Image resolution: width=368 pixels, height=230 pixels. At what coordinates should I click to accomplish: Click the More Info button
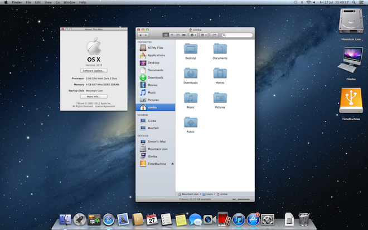pos(94,96)
